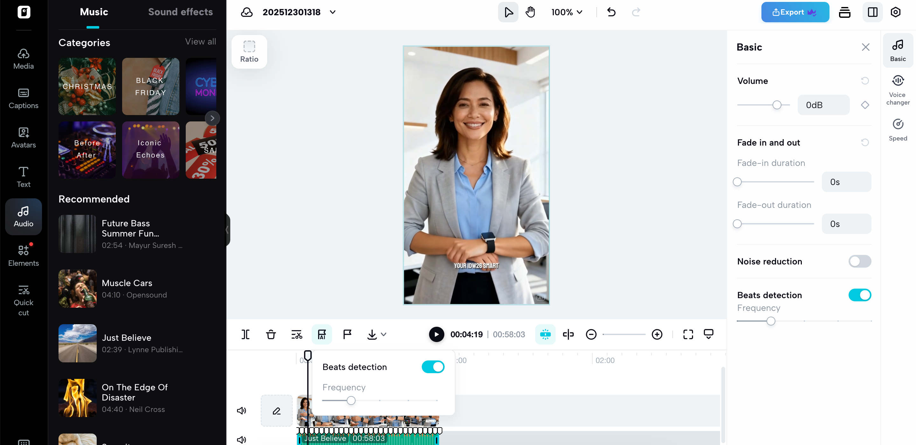Select the Just Believe music thumbnail
The width and height of the screenshot is (916, 445).
[77, 343]
